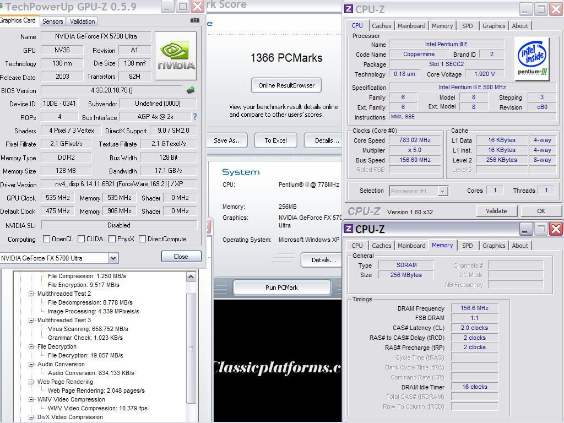Open Caches tab in upper CPU-Z
564x423 pixels.
click(381, 26)
